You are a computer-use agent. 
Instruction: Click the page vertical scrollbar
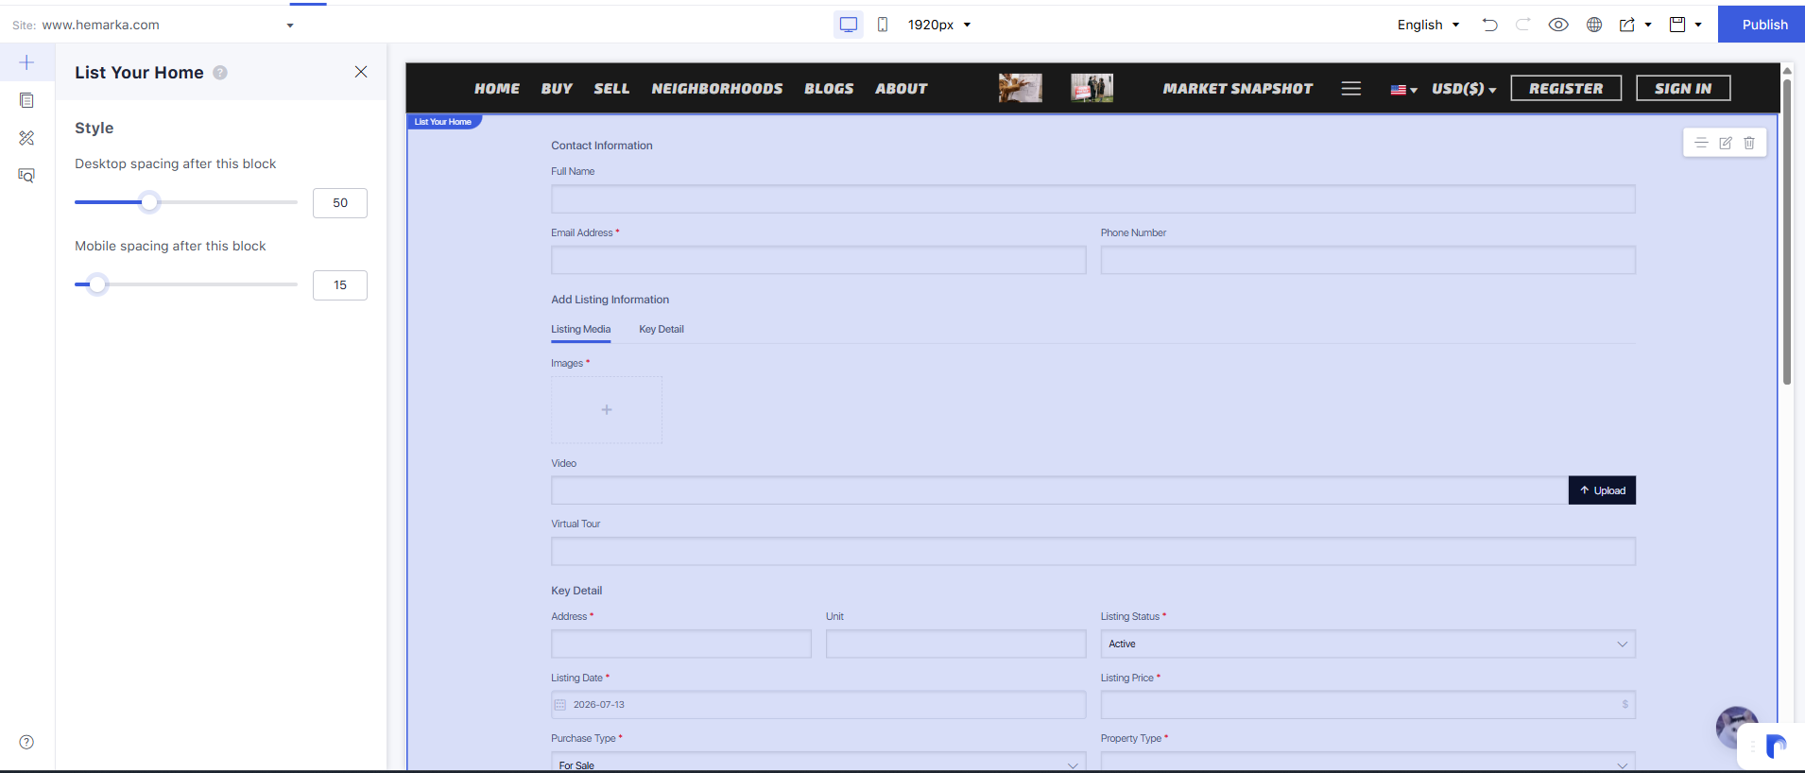pyautogui.click(x=1787, y=232)
